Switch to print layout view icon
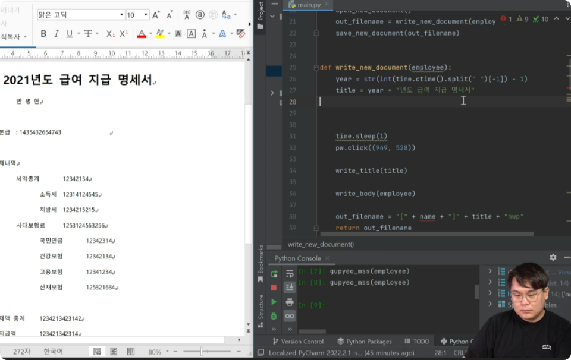 tap(97, 352)
